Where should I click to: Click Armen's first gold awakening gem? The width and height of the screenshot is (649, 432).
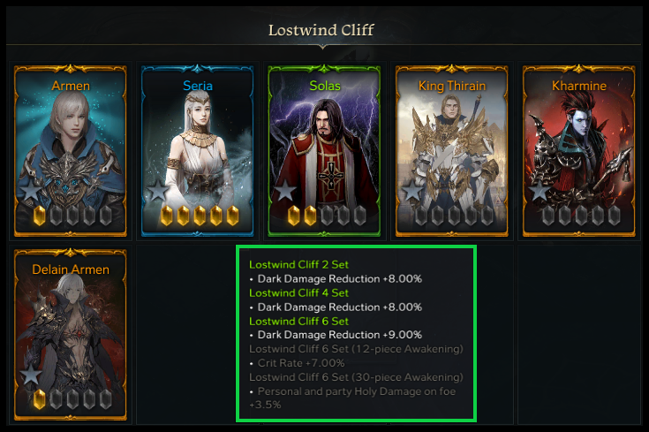pyautogui.click(x=40, y=216)
